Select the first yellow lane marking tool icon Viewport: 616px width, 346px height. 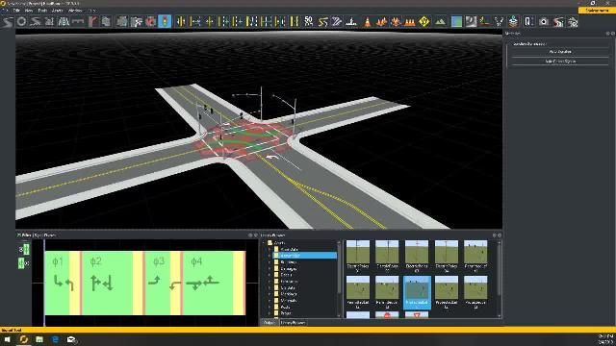click(x=181, y=21)
